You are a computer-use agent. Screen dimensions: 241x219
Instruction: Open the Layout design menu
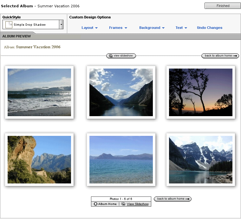pyautogui.click(x=89, y=28)
